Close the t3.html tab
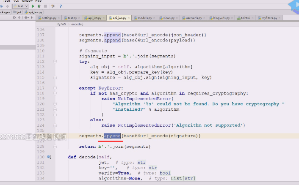 [x=252, y=18]
